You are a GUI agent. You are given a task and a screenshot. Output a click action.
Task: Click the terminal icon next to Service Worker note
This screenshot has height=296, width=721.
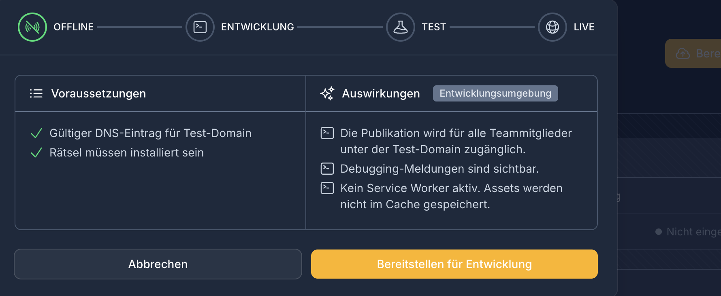click(x=326, y=188)
